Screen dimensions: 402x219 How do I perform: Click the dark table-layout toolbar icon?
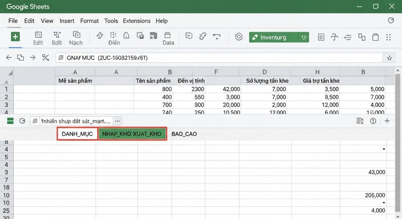(153, 36)
